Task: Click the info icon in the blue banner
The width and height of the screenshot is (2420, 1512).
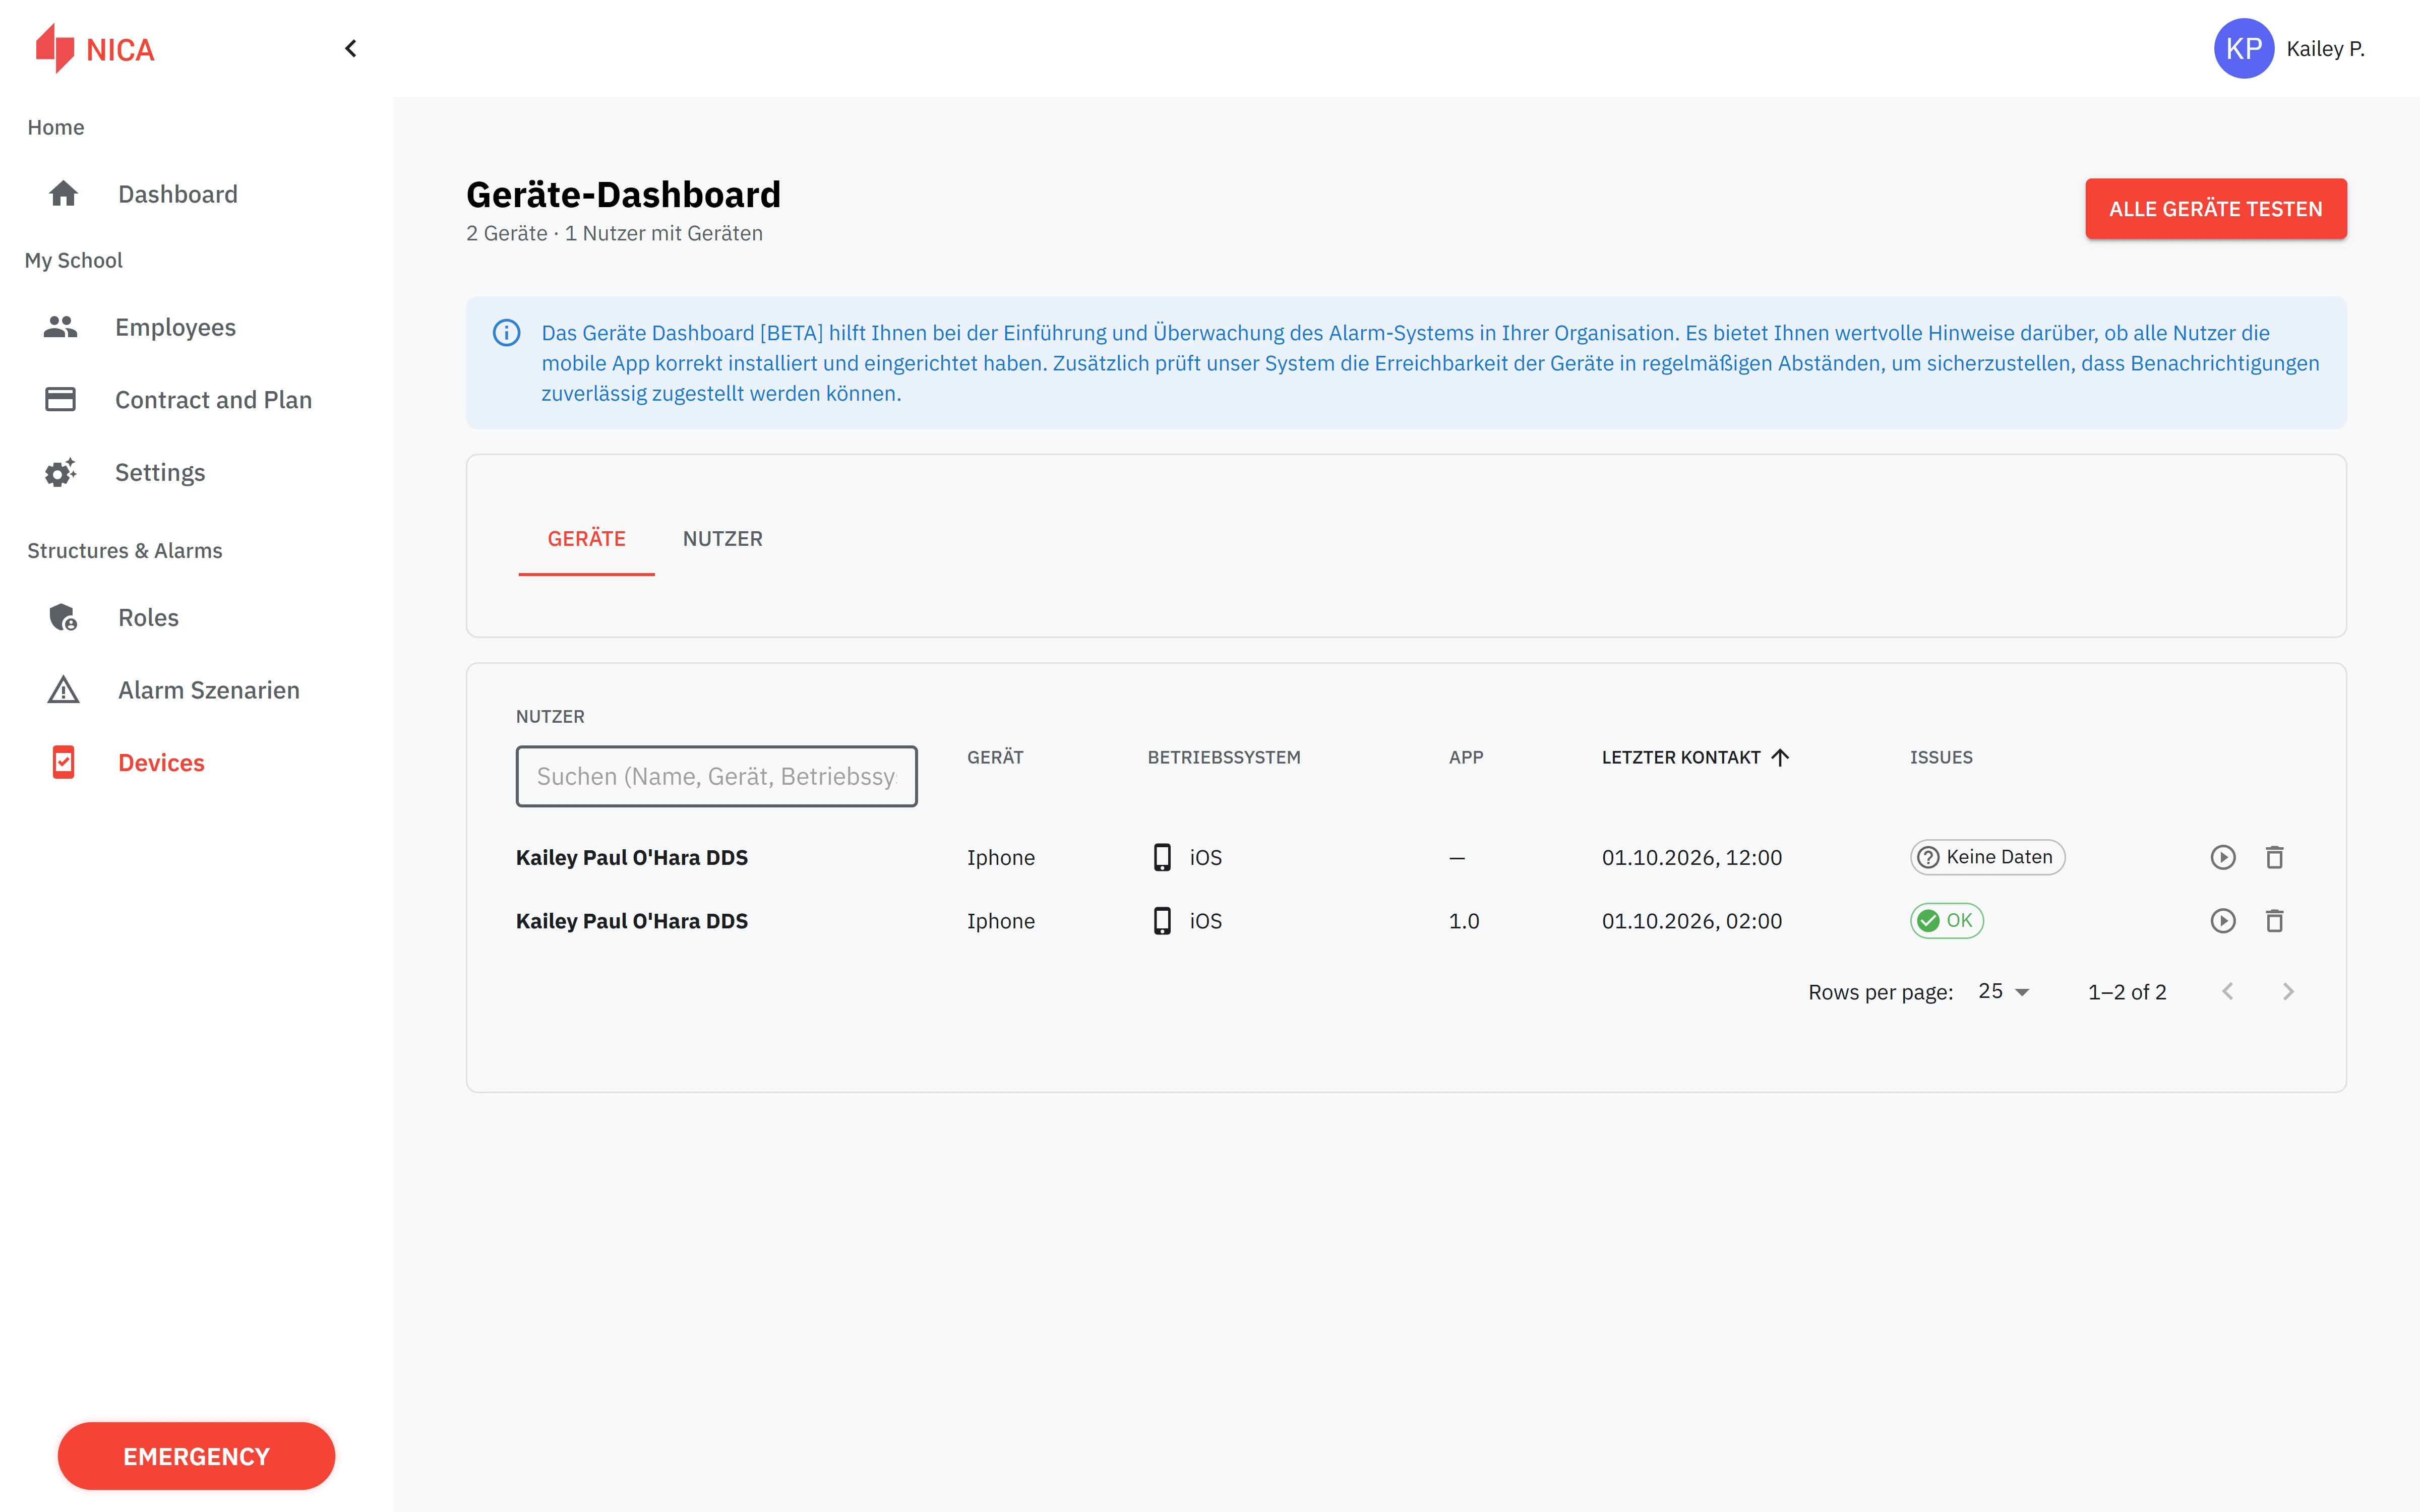Action: [506, 333]
